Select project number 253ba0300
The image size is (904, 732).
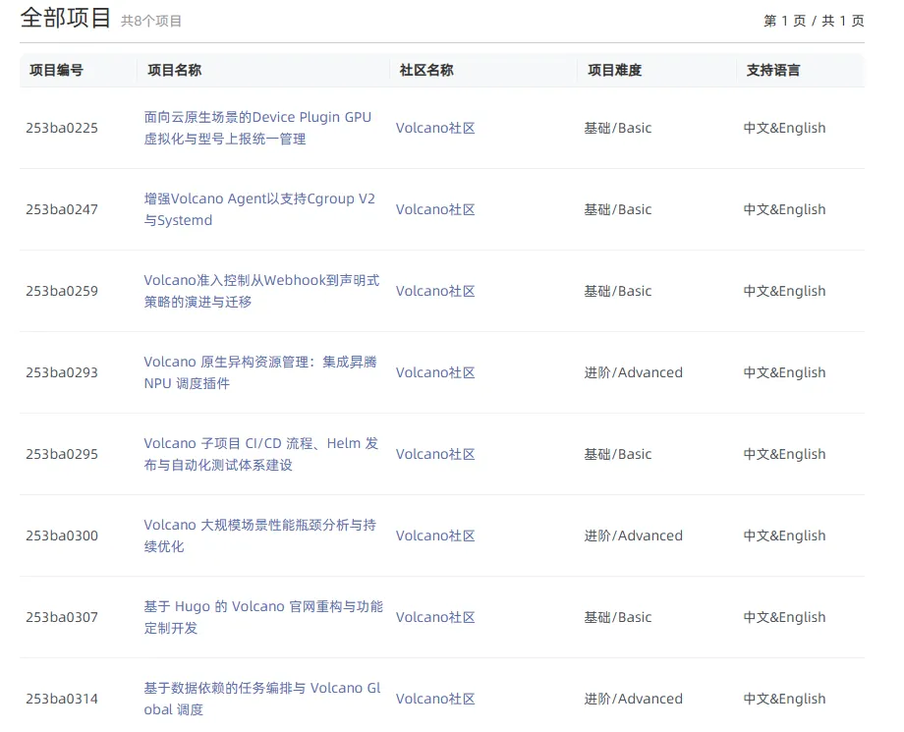(62, 535)
